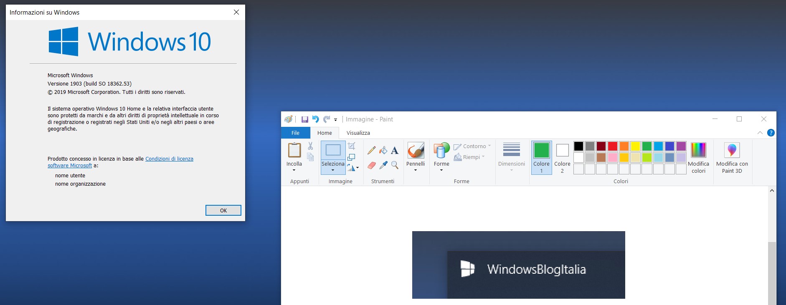Switch to the Home tab
Viewport: 786px width, 305px height.
pyautogui.click(x=325, y=133)
